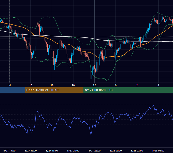Screen dimensions: 173x153
Task: Click the 22 hour label on price chart axis
Action: 94,85
